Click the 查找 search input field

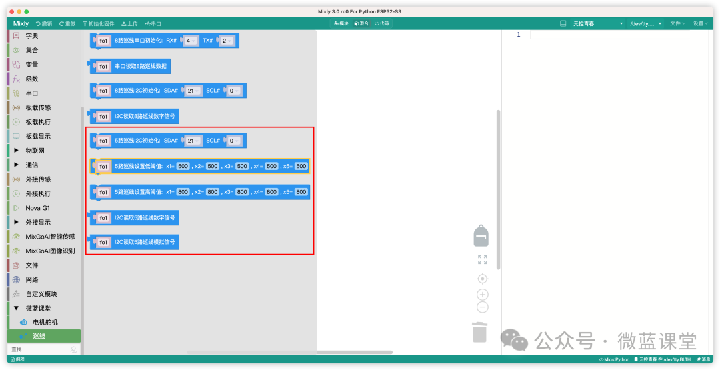pos(39,350)
